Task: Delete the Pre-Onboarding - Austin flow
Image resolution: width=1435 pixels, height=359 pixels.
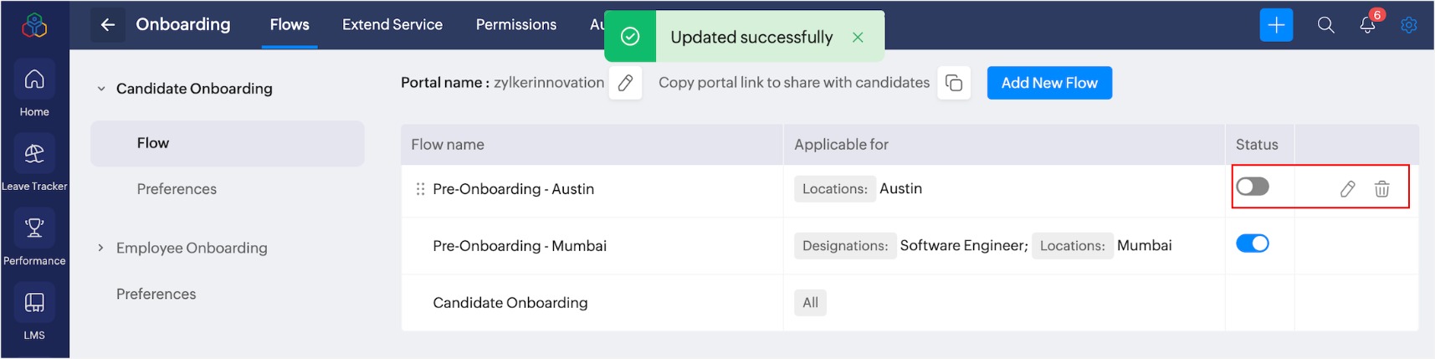Action: point(1381,189)
